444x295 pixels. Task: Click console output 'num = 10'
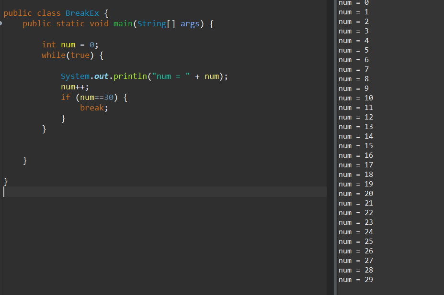click(x=356, y=98)
